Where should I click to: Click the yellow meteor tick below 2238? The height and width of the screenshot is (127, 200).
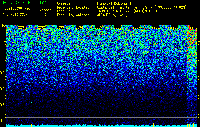click(x=153, y=125)
